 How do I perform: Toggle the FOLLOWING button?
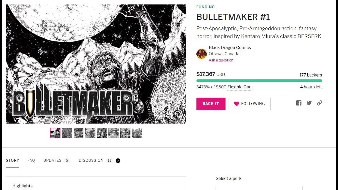(250, 104)
